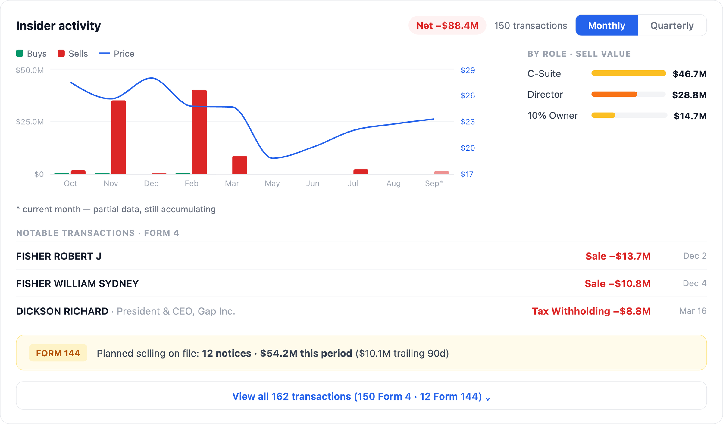This screenshot has width=723, height=424.
Task: Click the $50.0M axis label
Action: [x=30, y=70]
